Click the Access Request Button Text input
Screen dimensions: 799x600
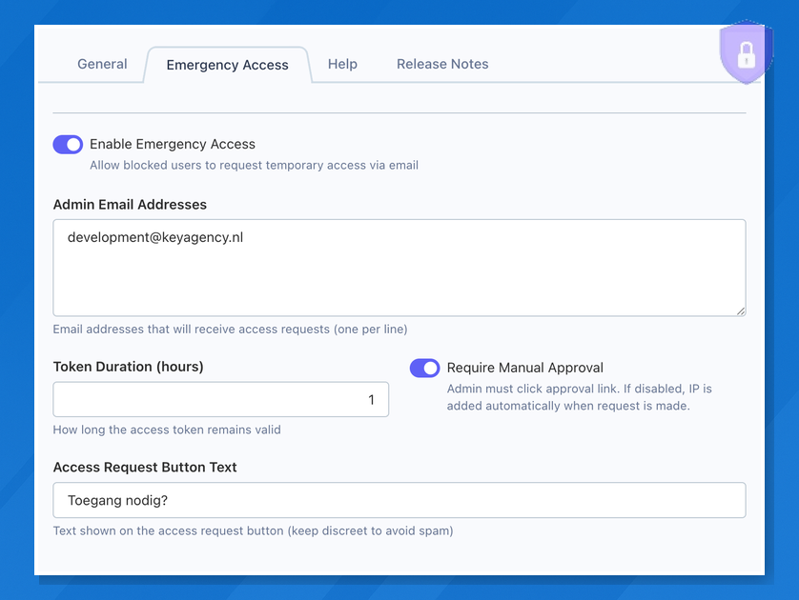[x=399, y=500]
